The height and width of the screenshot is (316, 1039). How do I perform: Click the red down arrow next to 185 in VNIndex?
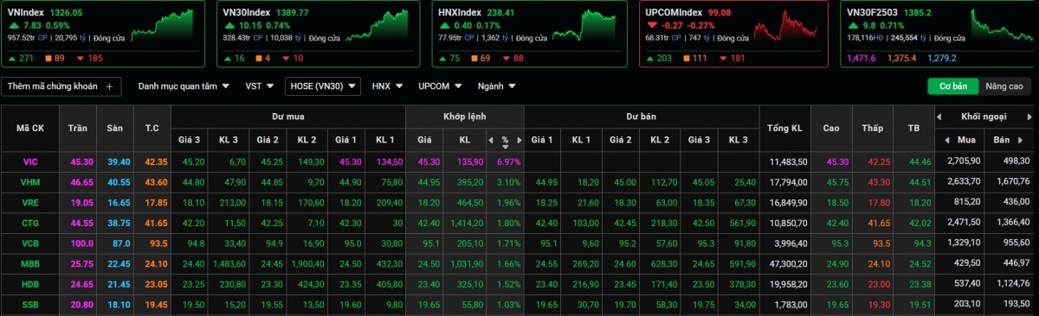[80, 58]
